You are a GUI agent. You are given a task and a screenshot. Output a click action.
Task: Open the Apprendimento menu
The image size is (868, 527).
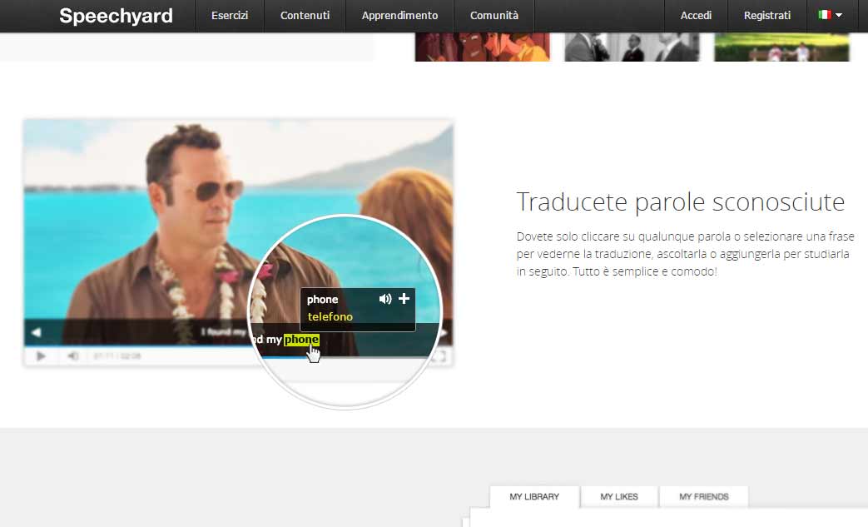click(x=399, y=16)
